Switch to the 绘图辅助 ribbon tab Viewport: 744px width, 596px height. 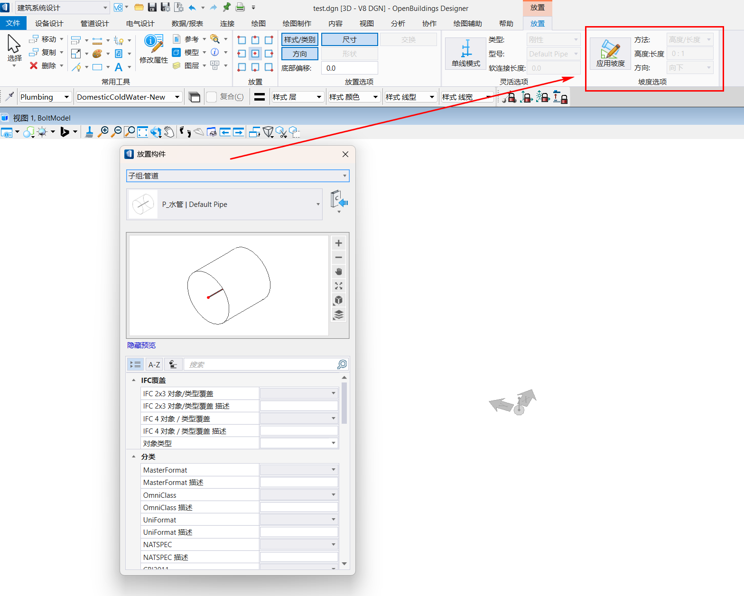tap(467, 23)
